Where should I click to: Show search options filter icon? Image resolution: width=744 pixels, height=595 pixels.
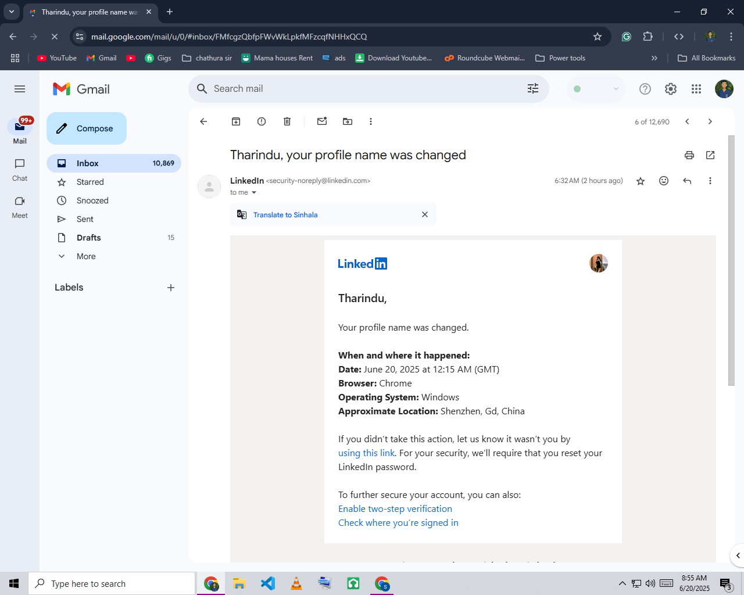(x=533, y=88)
